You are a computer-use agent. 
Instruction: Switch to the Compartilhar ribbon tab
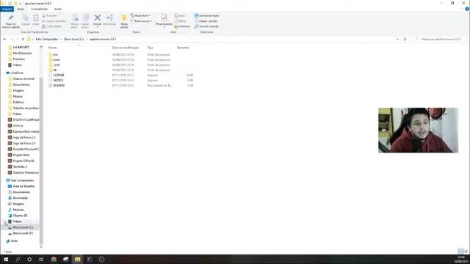[39, 9]
